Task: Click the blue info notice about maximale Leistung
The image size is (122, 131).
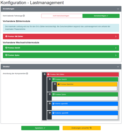Action: pos(61,28)
